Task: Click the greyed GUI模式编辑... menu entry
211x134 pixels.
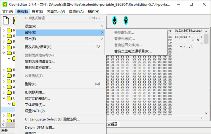Action: pyautogui.click(x=60, y=18)
